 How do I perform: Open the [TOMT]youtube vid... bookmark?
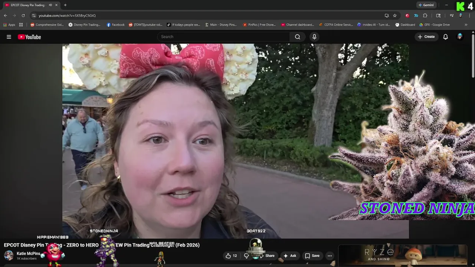coord(145,25)
